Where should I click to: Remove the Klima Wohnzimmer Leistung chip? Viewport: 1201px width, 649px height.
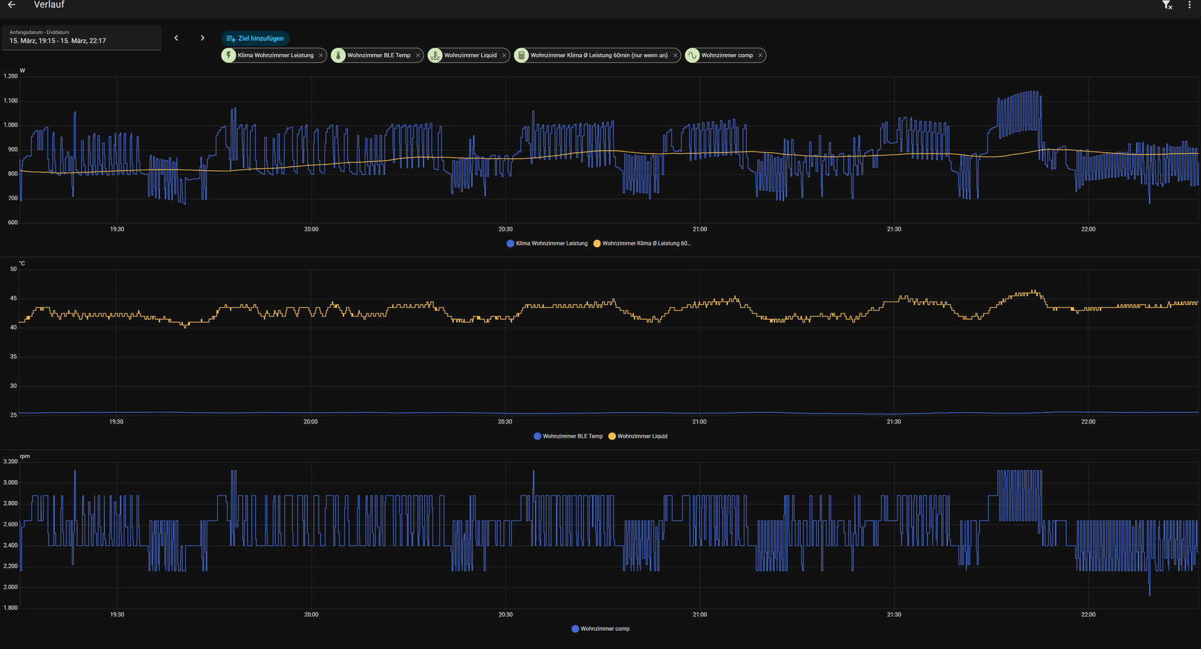click(x=321, y=56)
